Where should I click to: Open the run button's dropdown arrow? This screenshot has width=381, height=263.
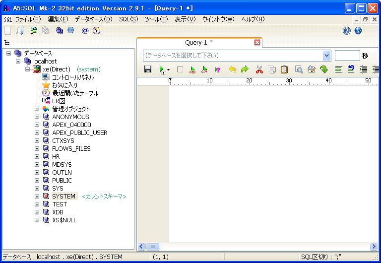click(168, 70)
